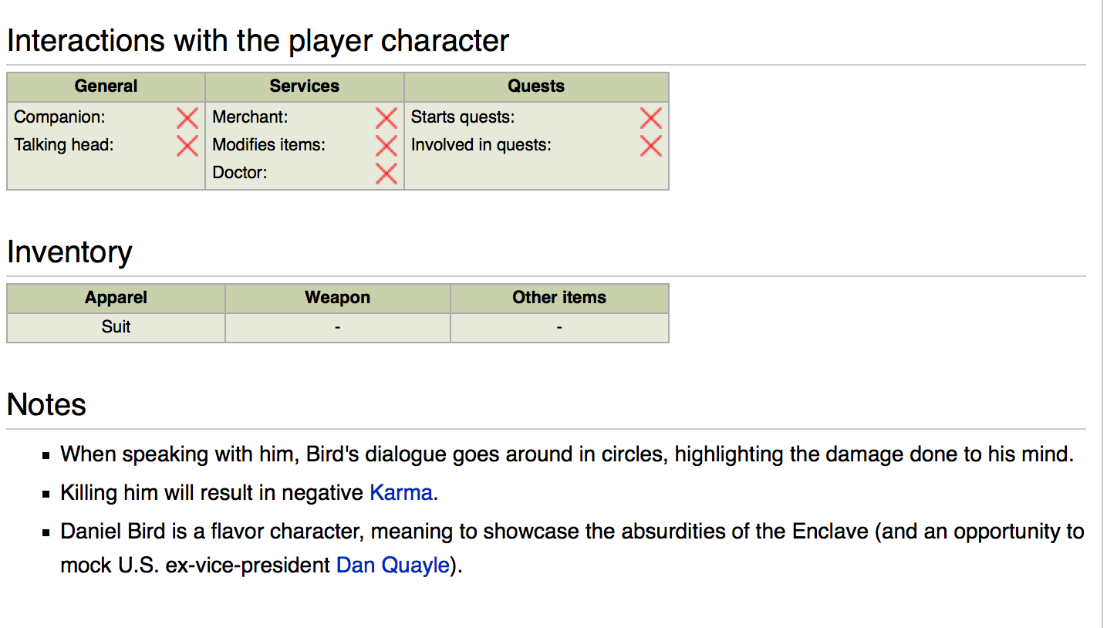Click the Other items column header
The width and height of the screenshot is (1117, 628).
(559, 298)
